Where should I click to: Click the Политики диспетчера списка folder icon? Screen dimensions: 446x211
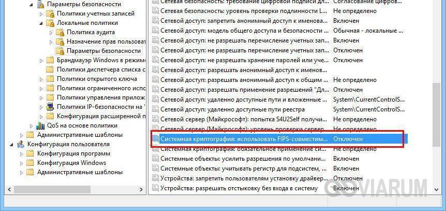(50, 69)
